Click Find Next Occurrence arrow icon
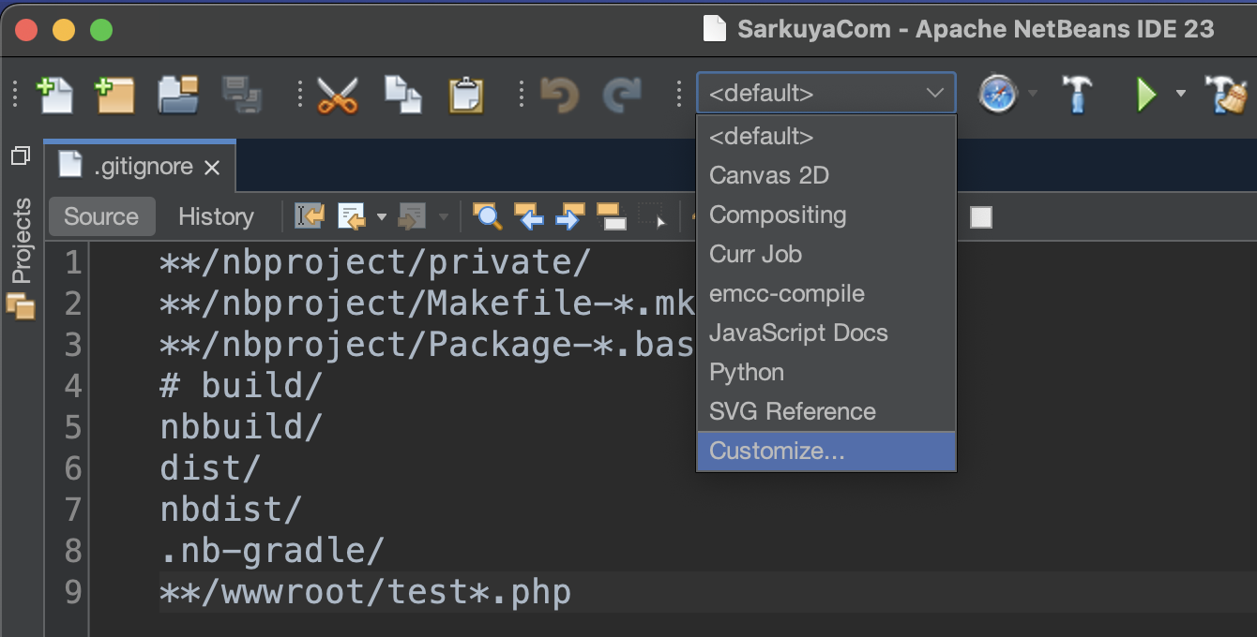This screenshot has height=637, width=1257. (x=569, y=216)
